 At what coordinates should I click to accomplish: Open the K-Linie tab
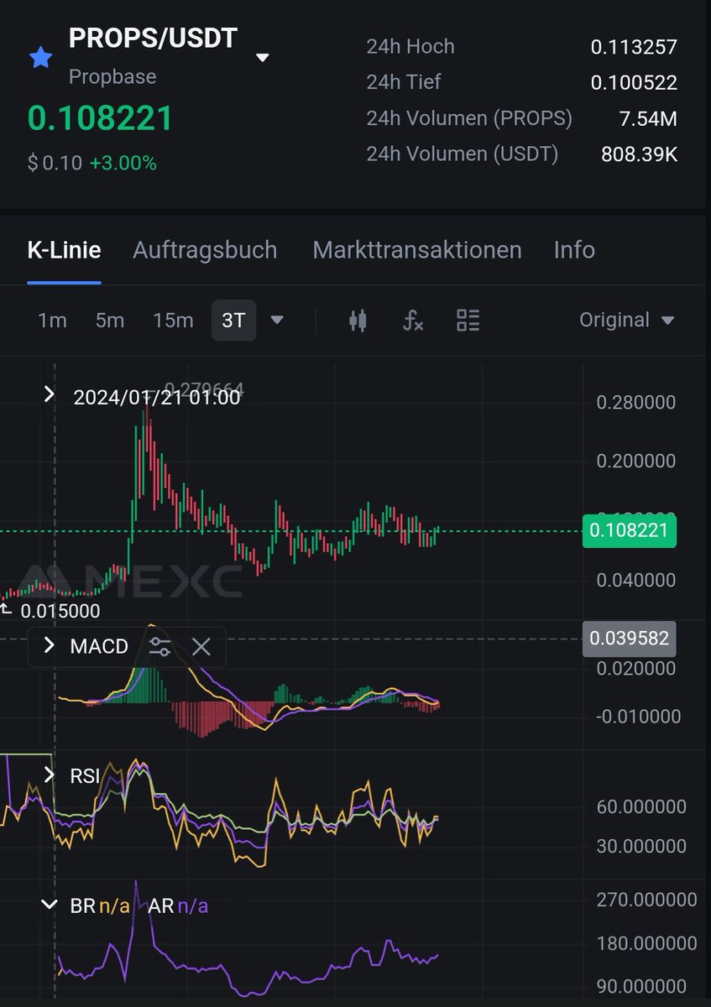pyautogui.click(x=64, y=249)
